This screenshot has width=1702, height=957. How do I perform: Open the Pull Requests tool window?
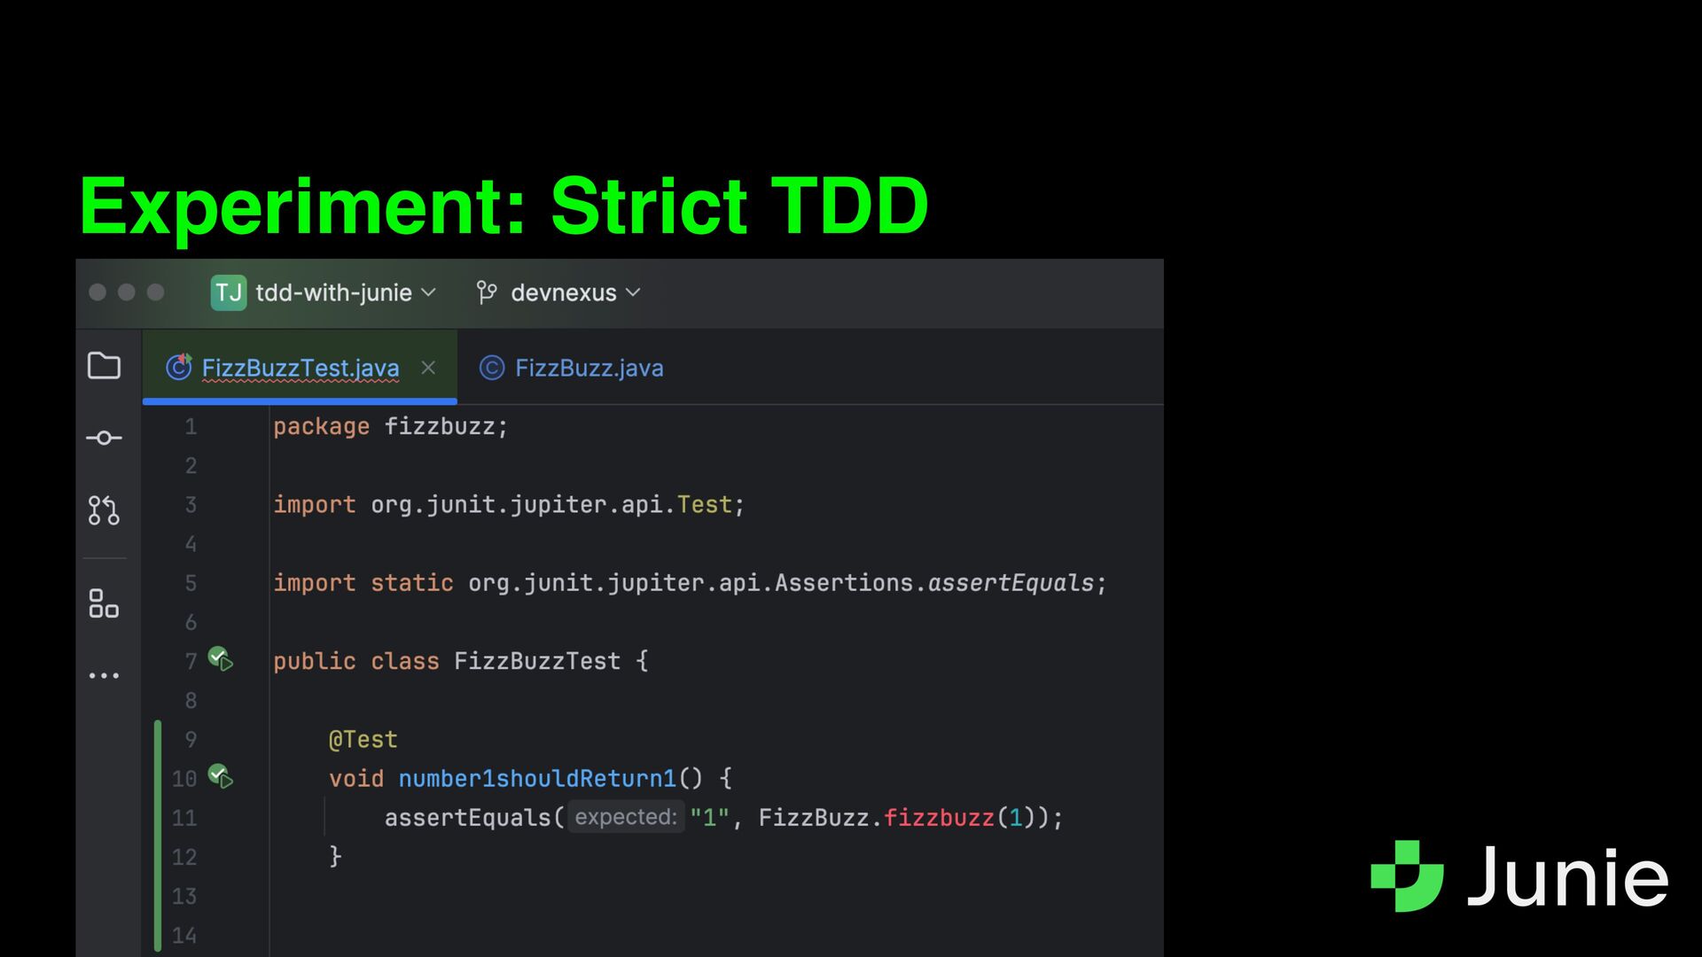tap(104, 510)
